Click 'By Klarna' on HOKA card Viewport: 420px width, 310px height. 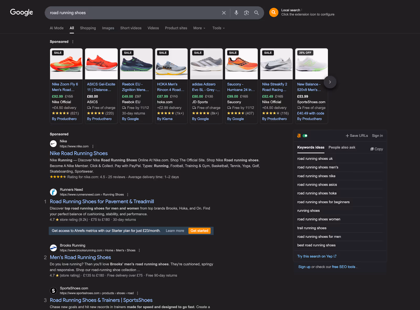click(x=165, y=119)
